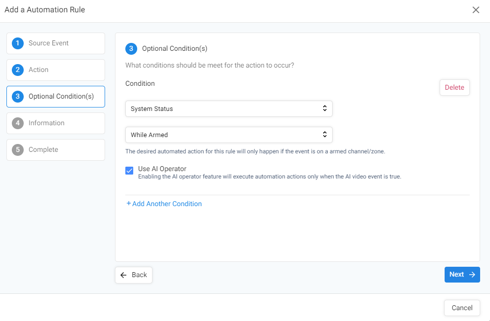This screenshot has width=490, height=321.
Task: Open the System Status condition dropdown
Action: pyautogui.click(x=229, y=108)
